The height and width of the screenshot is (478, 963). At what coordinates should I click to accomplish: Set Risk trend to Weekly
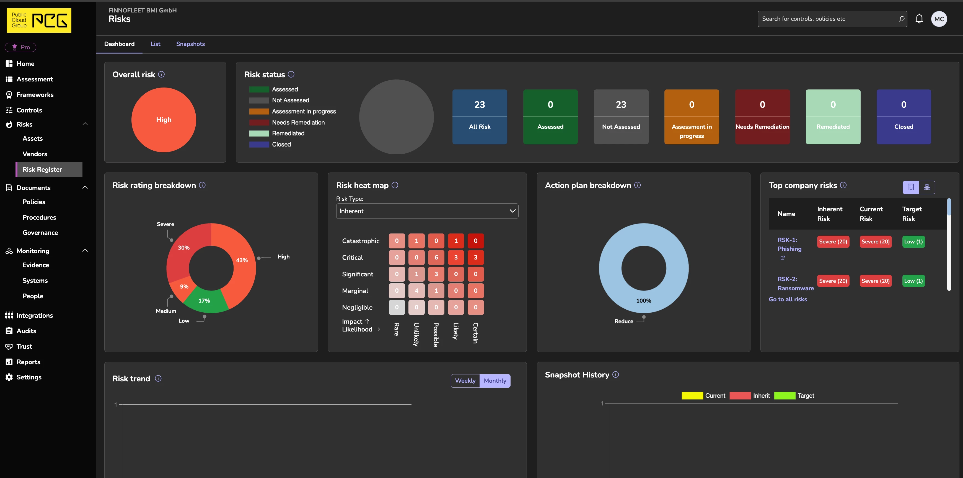point(465,381)
